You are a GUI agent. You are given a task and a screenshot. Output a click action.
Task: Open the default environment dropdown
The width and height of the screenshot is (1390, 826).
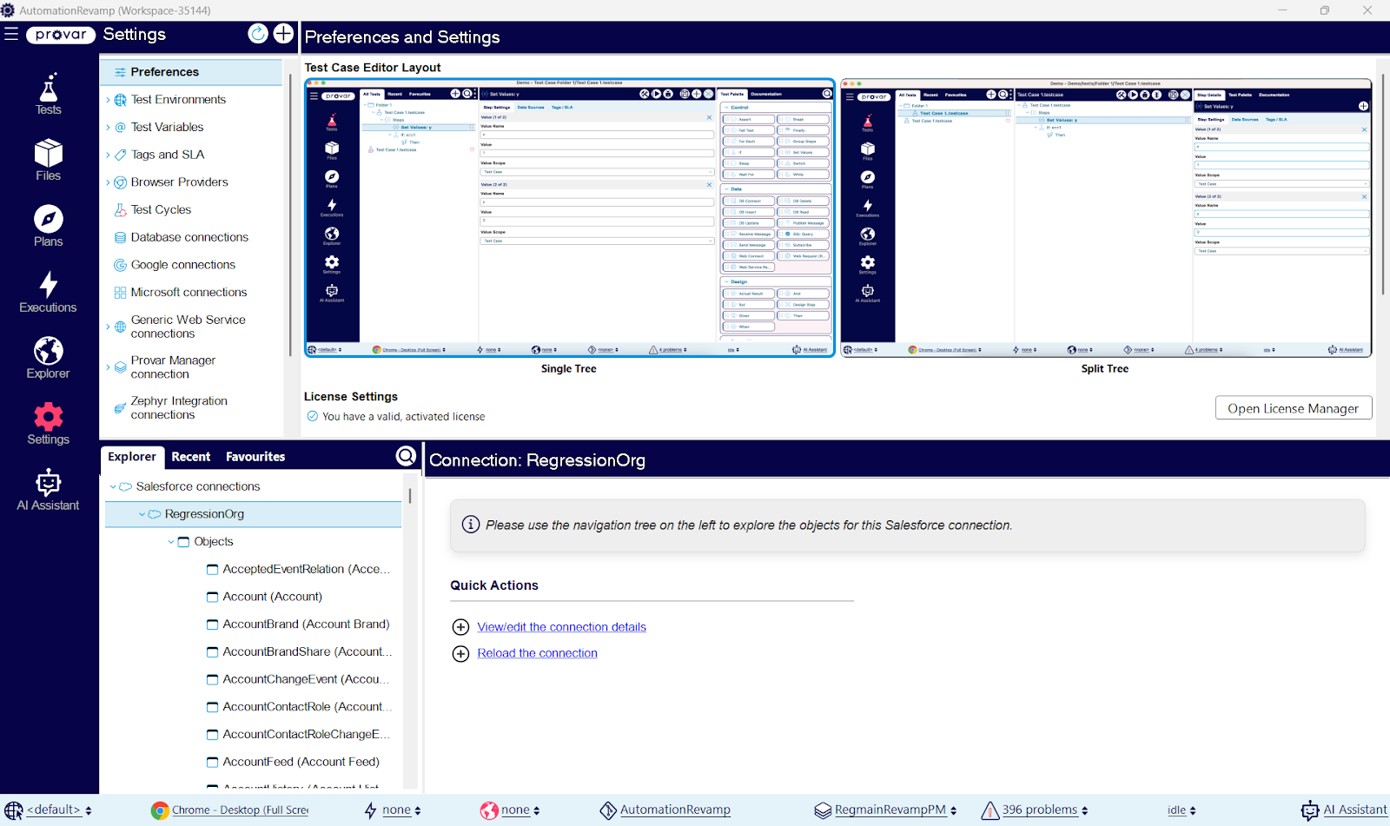tap(58, 810)
